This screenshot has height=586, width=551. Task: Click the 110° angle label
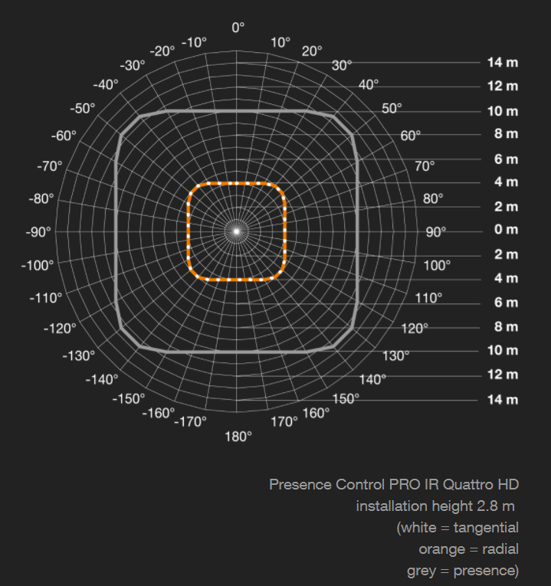[429, 297]
